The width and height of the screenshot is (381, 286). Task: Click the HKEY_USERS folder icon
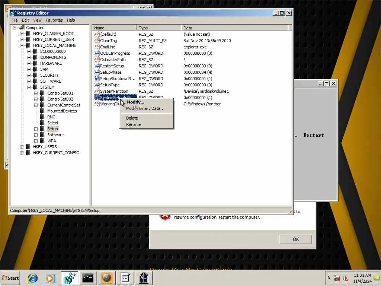[x=28, y=147]
